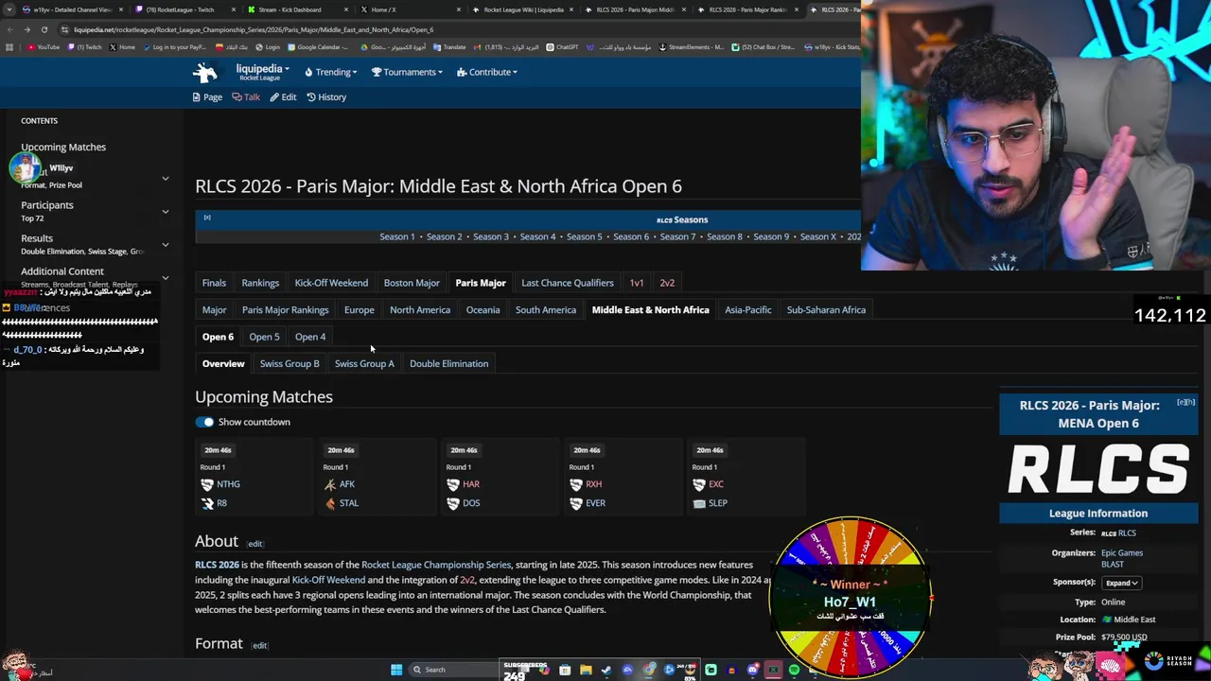Select the Europe region tab
This screenshot has height=681, width=1211.
(x=359, y=310)
